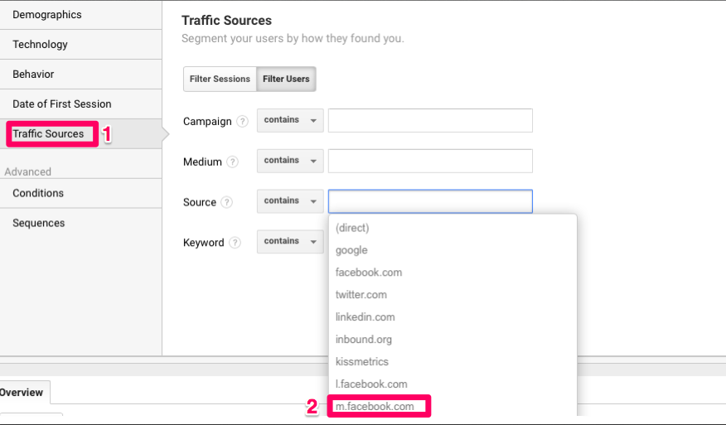Choose m.facebook.com from the suggestions list

click(x=375, y=407)
